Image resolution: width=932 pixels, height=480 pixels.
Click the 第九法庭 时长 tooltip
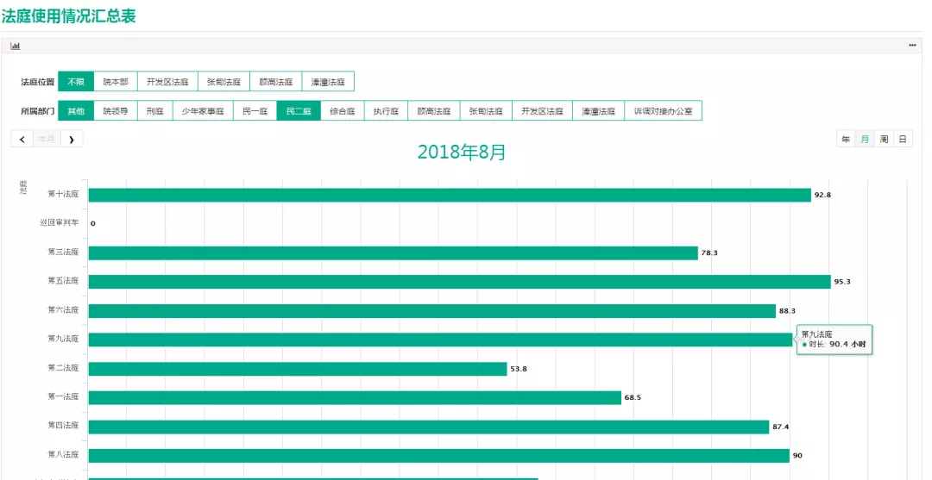pos(834,340)
